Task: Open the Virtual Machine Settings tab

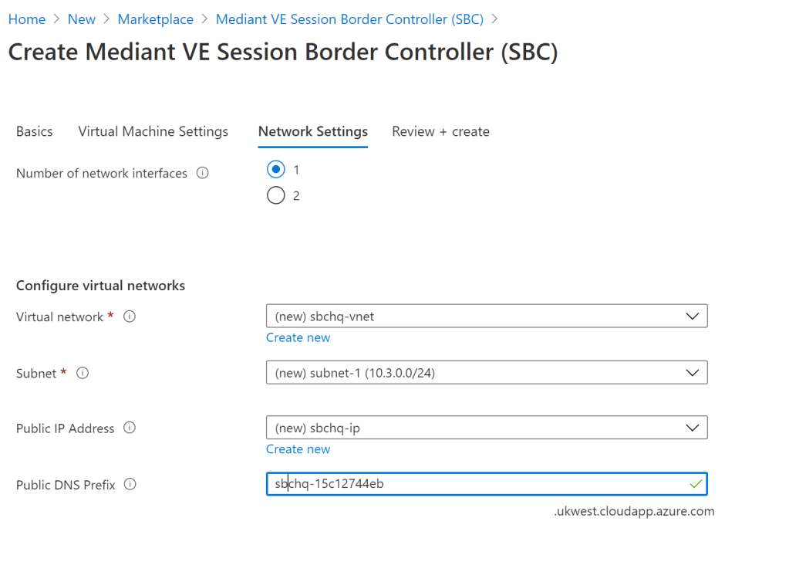Action: [x=153, y=131]
